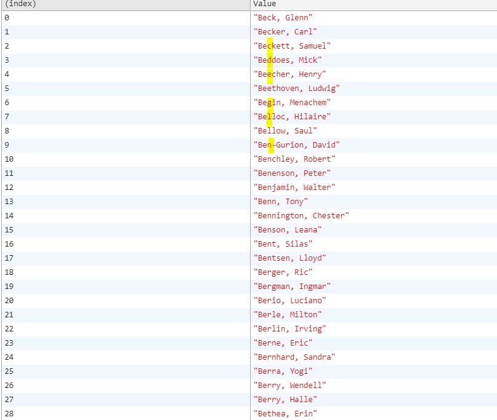Select the "Becker, Carl" value
Screen dimensions: 497x420
[x=285, y=32]
